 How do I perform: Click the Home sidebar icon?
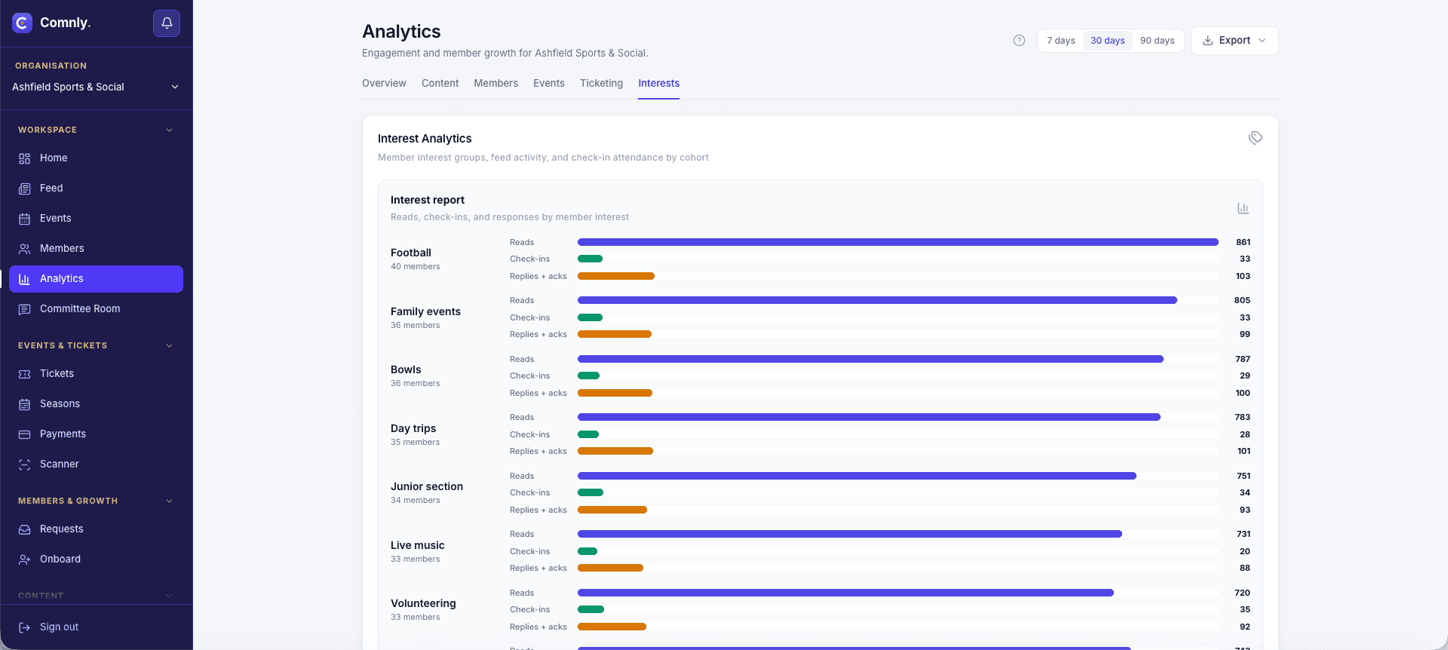tap(25, 158)
